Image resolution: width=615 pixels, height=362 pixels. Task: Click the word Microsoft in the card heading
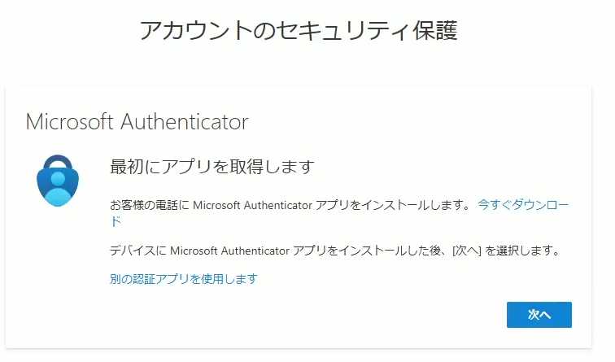click(68, 122)
